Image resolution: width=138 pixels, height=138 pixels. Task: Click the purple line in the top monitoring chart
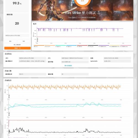coord(80,28)
